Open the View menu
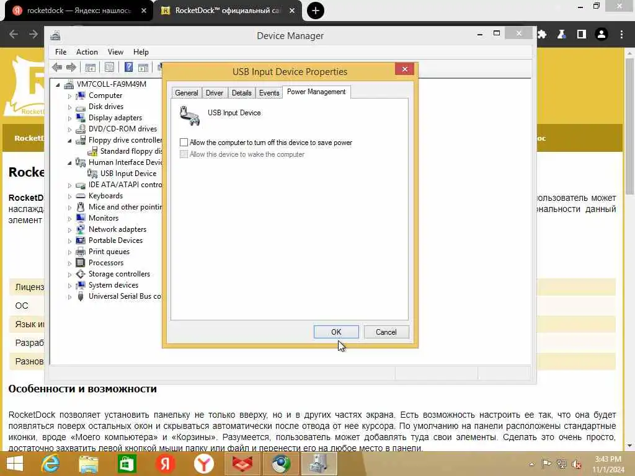The image size is (635, 476). point(115,52)
